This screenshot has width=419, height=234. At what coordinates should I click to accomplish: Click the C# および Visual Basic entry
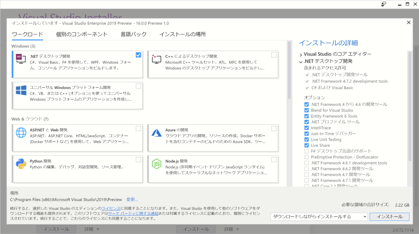332,88
